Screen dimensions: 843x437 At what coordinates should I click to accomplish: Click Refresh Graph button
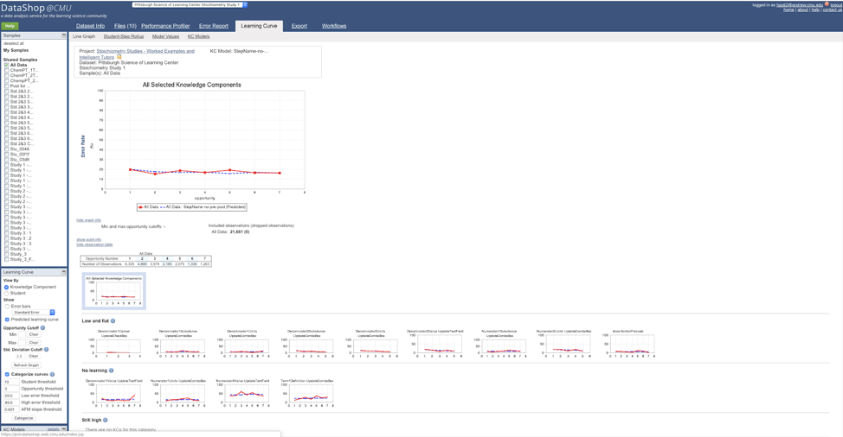point(26,364)
